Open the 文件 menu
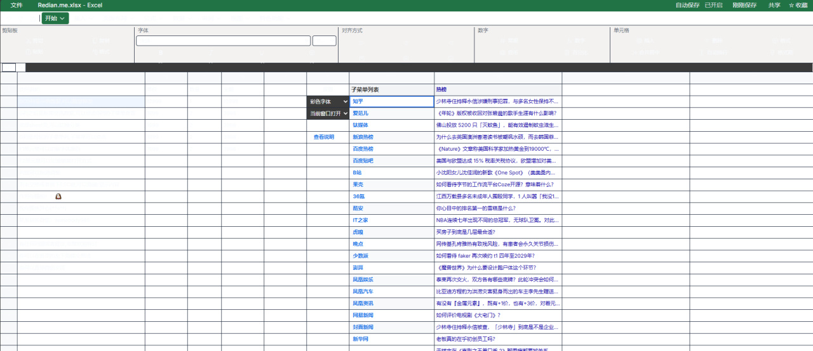 point(17,5)
